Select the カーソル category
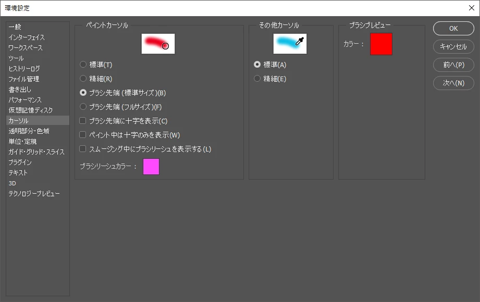480x302 pixels. point(38,121)
